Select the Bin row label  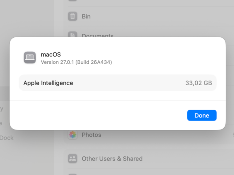coord(86,16)
